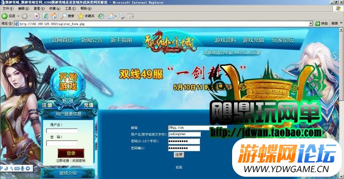Print the page with printer icon
The width and height of the screenshot is (344, 179).
click(122, 16)
